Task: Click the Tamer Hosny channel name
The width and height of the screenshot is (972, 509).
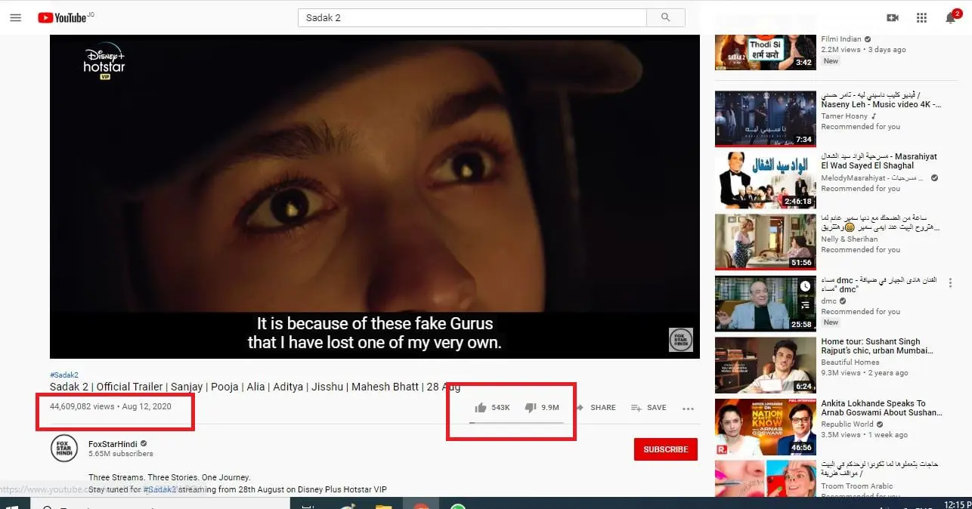Action: point(845,116)
